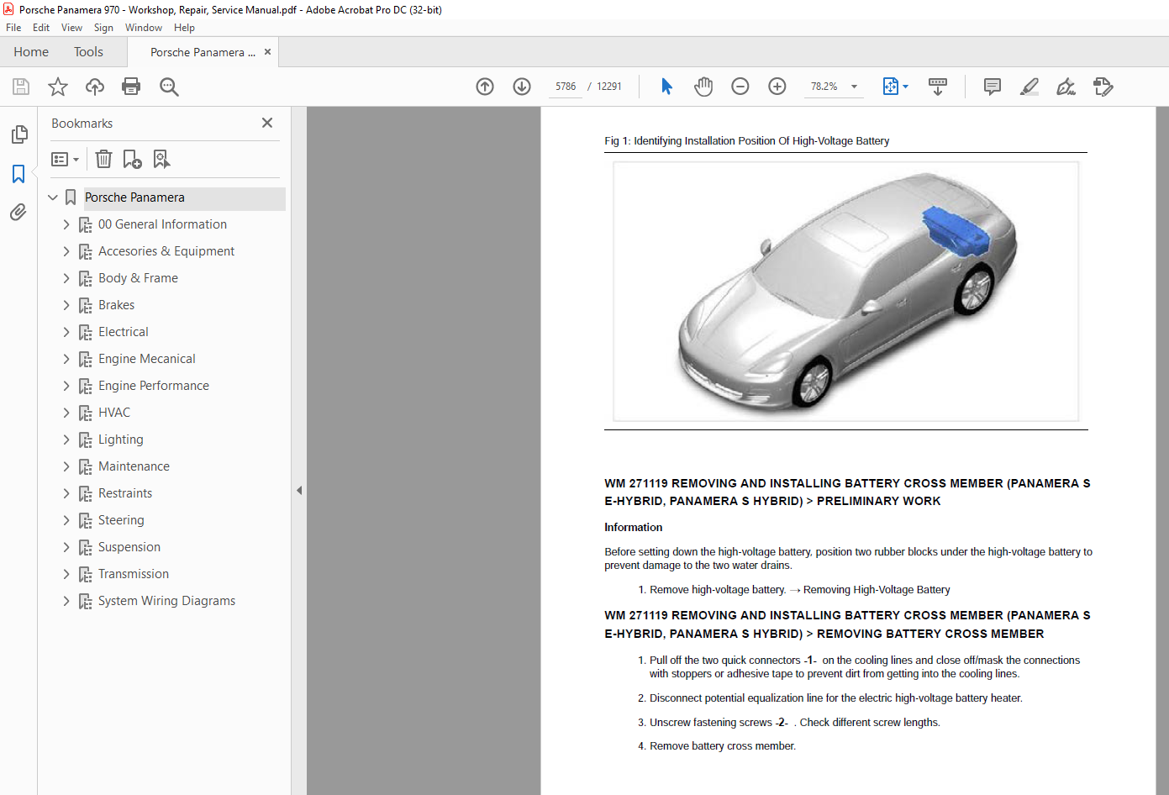
Task: Open the Attachments paperclip panel
Action: pos(18,212)
